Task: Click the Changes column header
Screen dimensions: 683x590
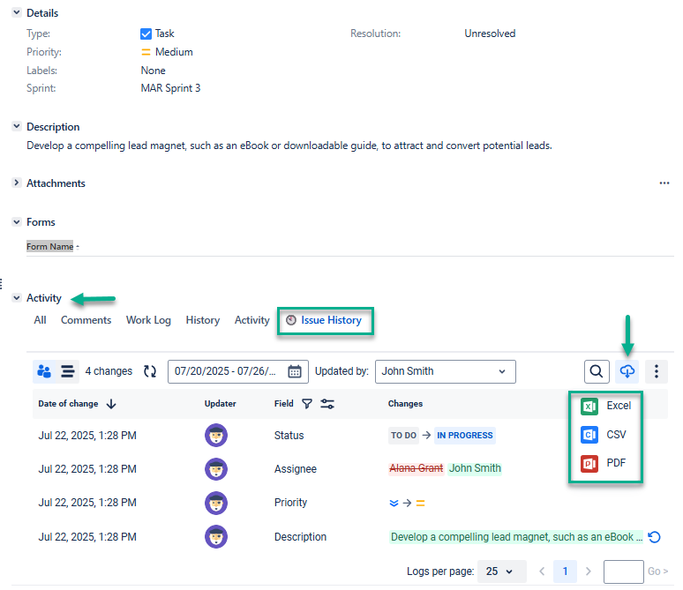Action: 405,404
